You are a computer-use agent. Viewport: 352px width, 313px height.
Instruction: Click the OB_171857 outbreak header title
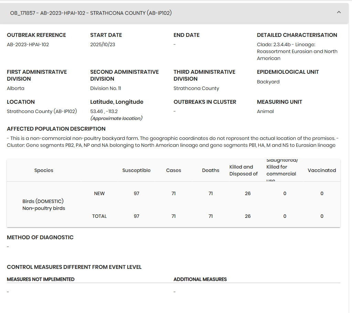[x=91, y=13]
